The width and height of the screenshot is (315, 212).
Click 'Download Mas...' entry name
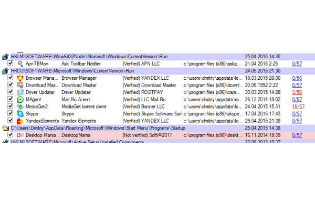(43, 85)
